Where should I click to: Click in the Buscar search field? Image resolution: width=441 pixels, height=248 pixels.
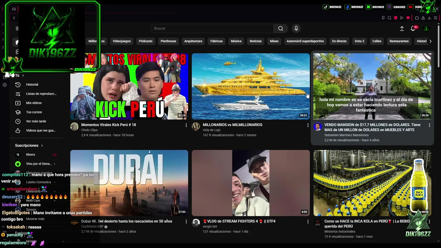(x=212, y=29)
